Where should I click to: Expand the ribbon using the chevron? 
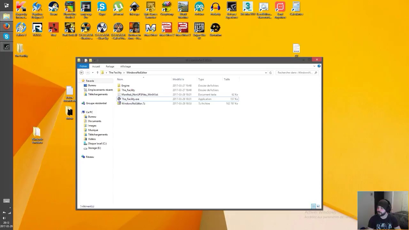314,66
